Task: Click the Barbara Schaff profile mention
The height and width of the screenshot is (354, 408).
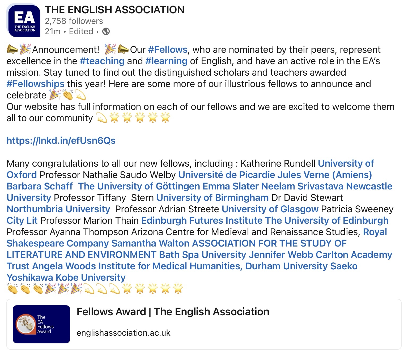Action: pos(39,186)
